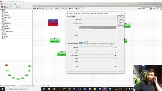Expand the Acked dropdown arrow
The image size is (162, 91).
[115, 58]
